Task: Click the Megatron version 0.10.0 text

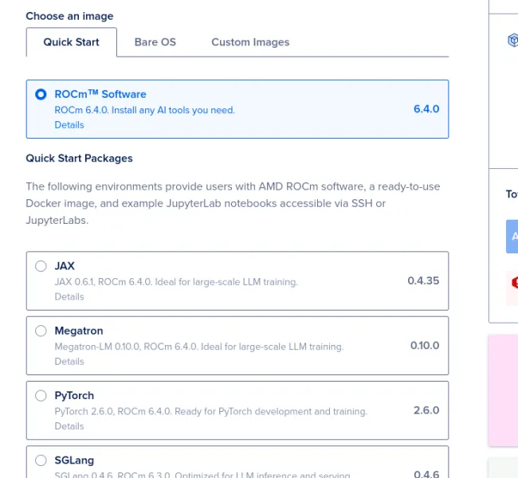Action: coord(425,346)
